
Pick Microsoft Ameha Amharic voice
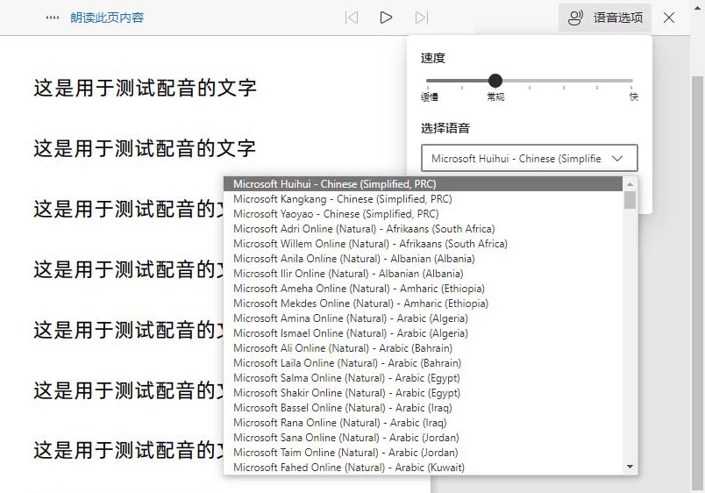pyautogui.click(x=359, y=289)
